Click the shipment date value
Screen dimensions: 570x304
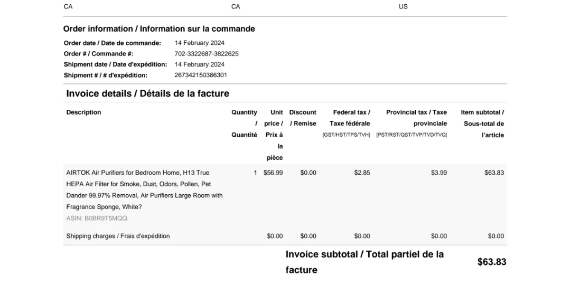(x=199, y=64)
